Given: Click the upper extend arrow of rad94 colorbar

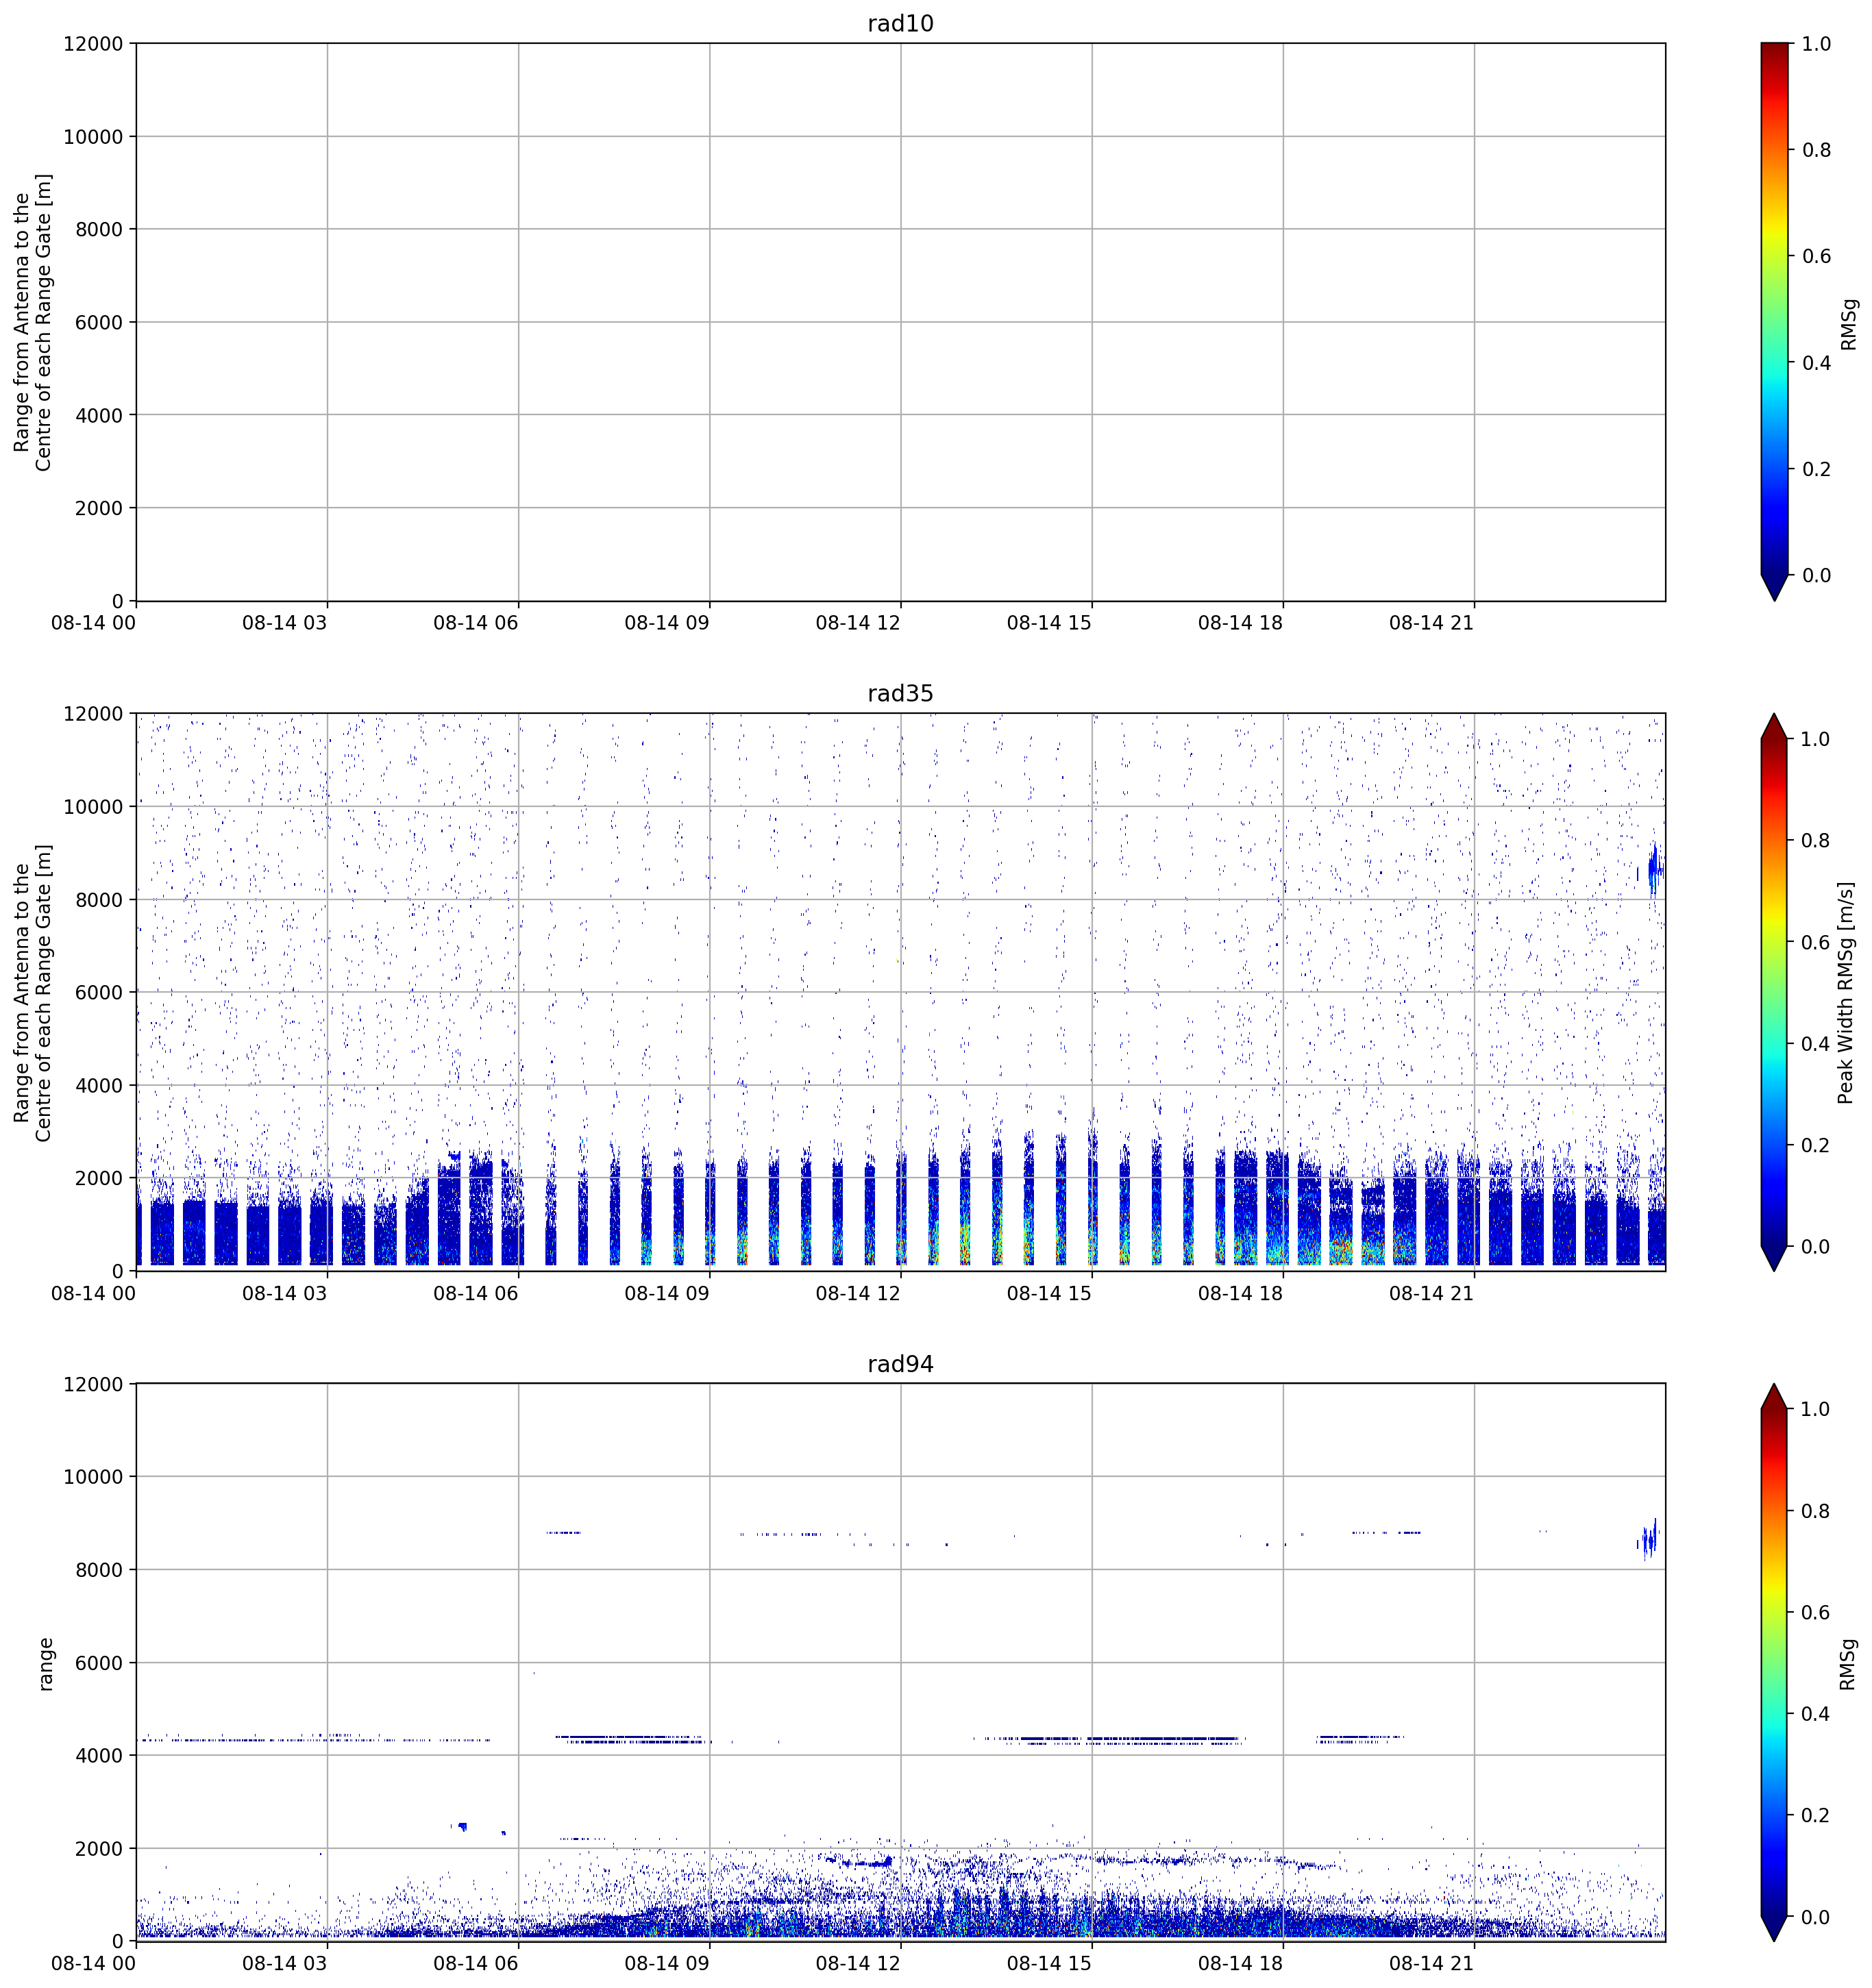Looking at the screenshot, I should coord(1774,1397).
